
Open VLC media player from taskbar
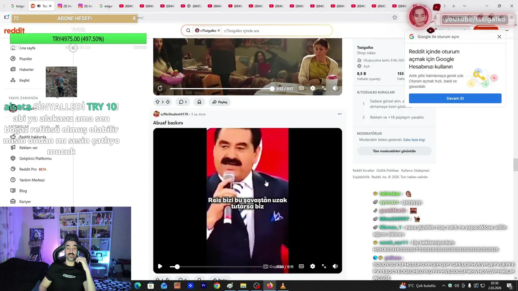pos(283,286)
